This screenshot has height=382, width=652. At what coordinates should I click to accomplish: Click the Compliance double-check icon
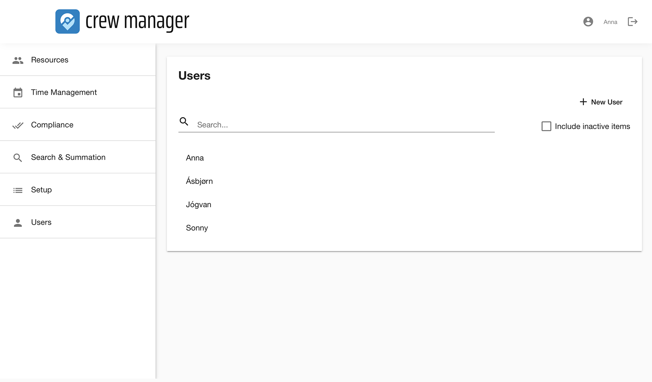18,125
